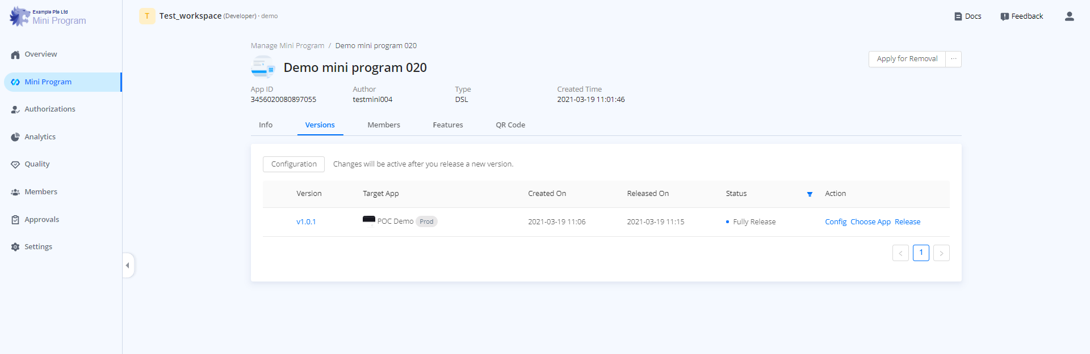The width and height of the screenshot is (1090, 354).
Task: Click the Docs document icon
Action: point(958,16)
